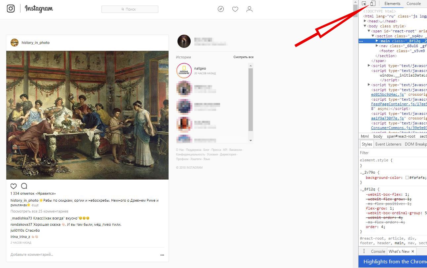Open the activity heart icon in header
The height and width of the screenshot is (268, 427).
235,9
